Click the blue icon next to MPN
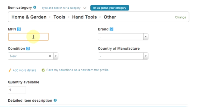Image resolution: width=197 pixels, height=107 pixels. (x=19, y=29)
